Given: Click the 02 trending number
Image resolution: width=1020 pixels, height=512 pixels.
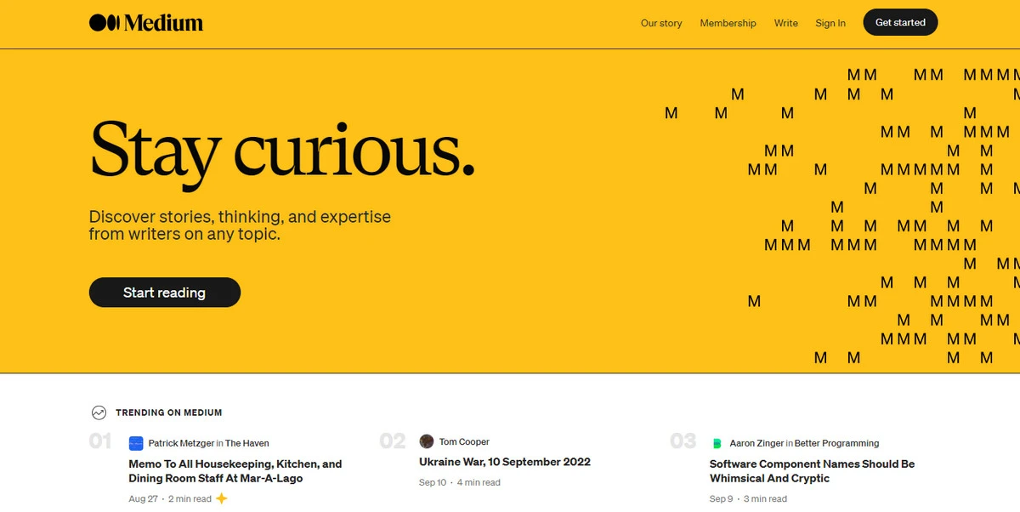Looking at the screenshot, I should (393, 441).
